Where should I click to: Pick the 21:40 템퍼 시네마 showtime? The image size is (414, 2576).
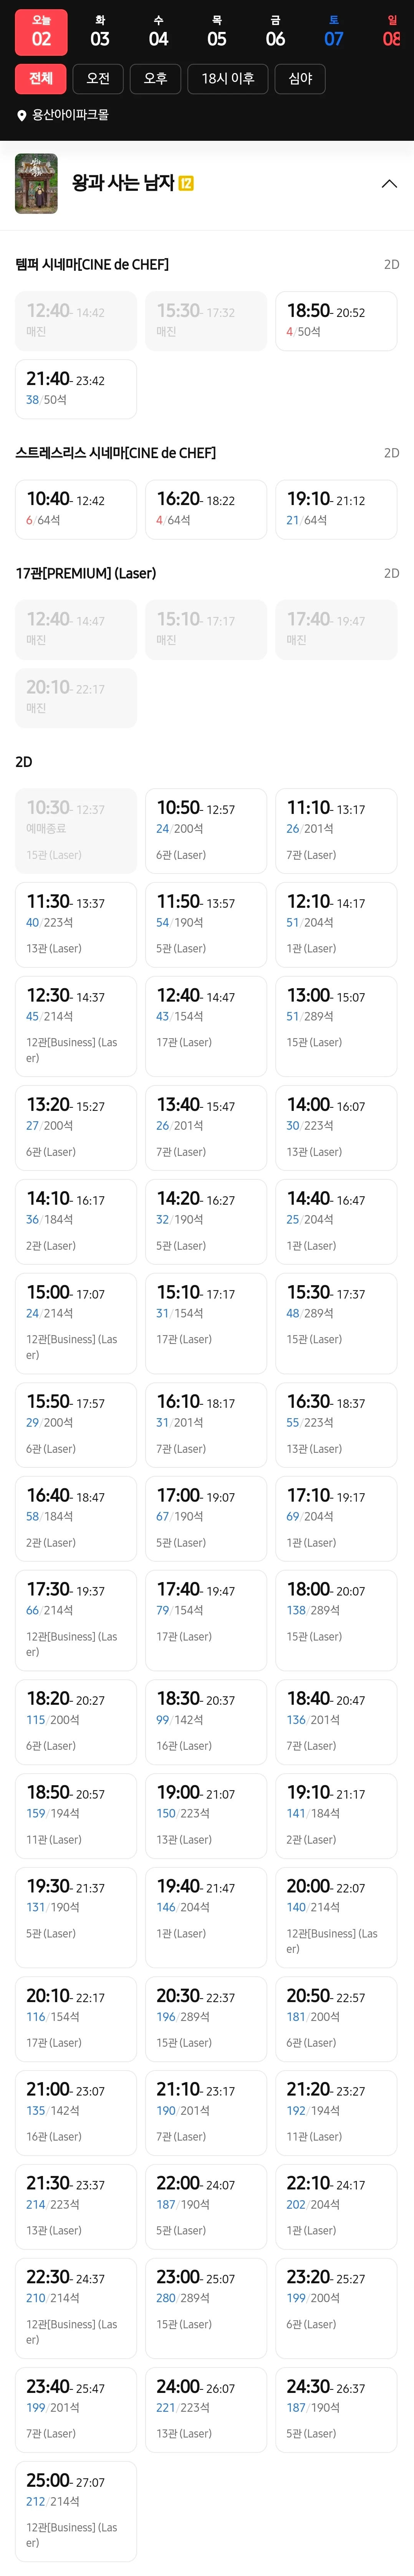(76, 389)
